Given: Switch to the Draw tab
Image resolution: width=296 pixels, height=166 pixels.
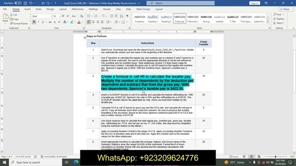Looking at the screenshot, I should (38, 9).
